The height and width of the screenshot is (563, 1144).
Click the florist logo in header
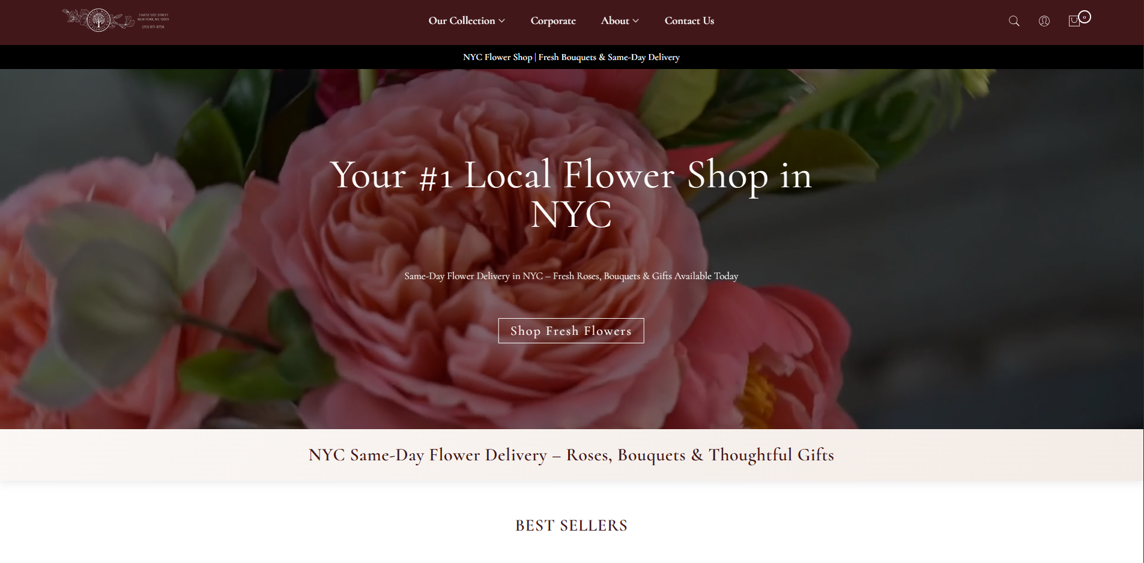(x=98, y=20)
